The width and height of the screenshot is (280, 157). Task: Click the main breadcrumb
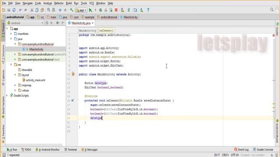click(52, 17)
